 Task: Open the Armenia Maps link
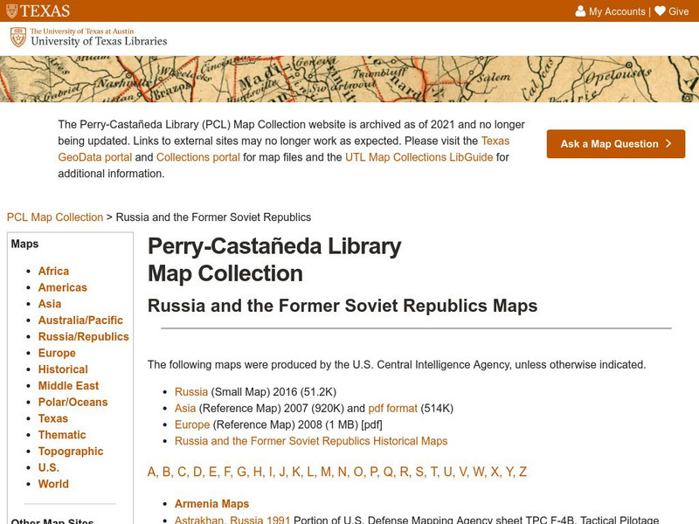pos(211,504)
